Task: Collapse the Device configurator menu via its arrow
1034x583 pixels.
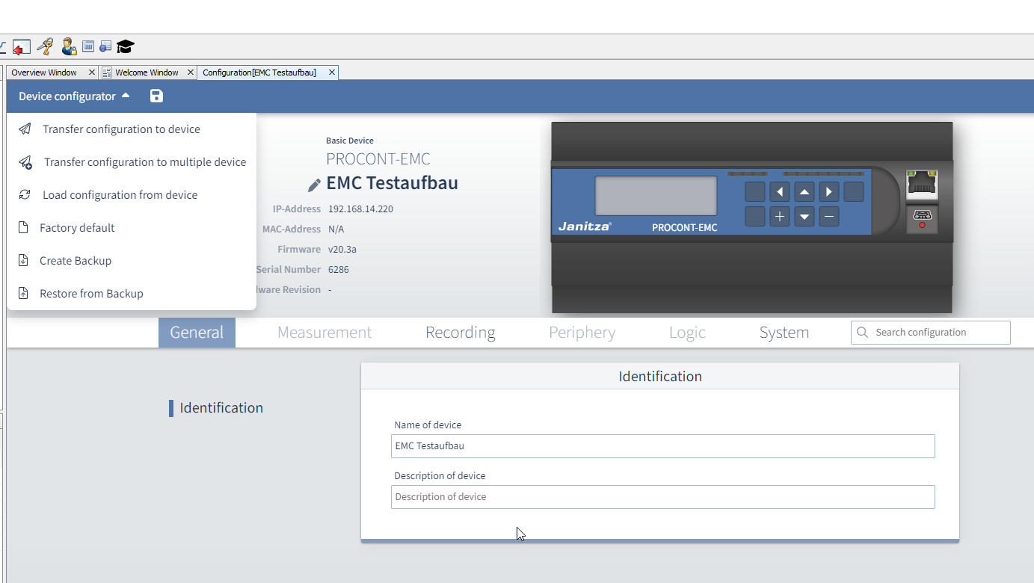Action: point(126,96)
